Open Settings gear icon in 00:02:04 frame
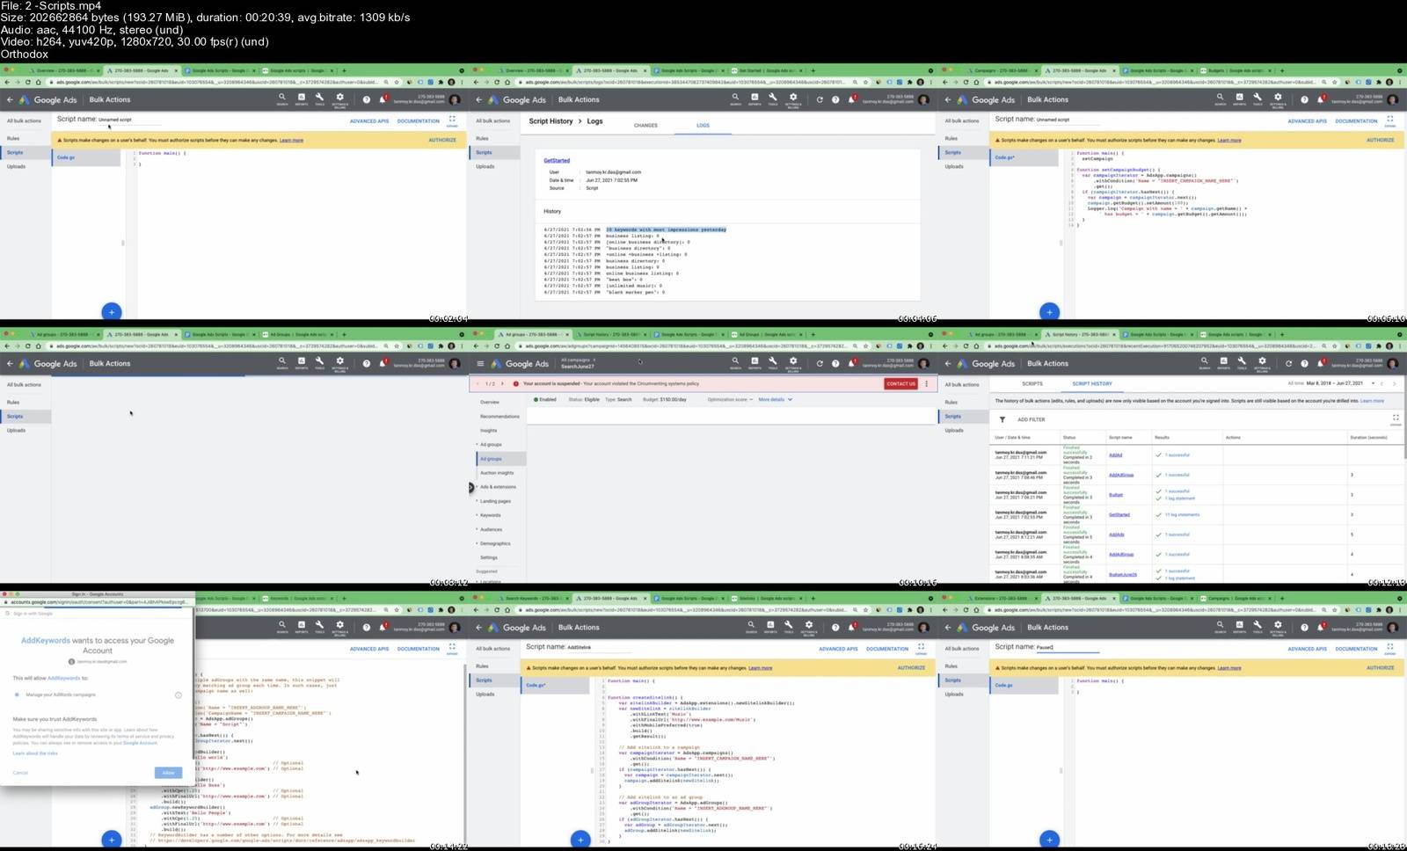 (x=339, y=98)
